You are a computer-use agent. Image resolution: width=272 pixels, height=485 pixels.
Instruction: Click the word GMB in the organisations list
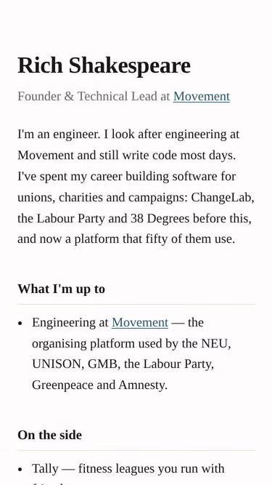(x=104, y=364)
